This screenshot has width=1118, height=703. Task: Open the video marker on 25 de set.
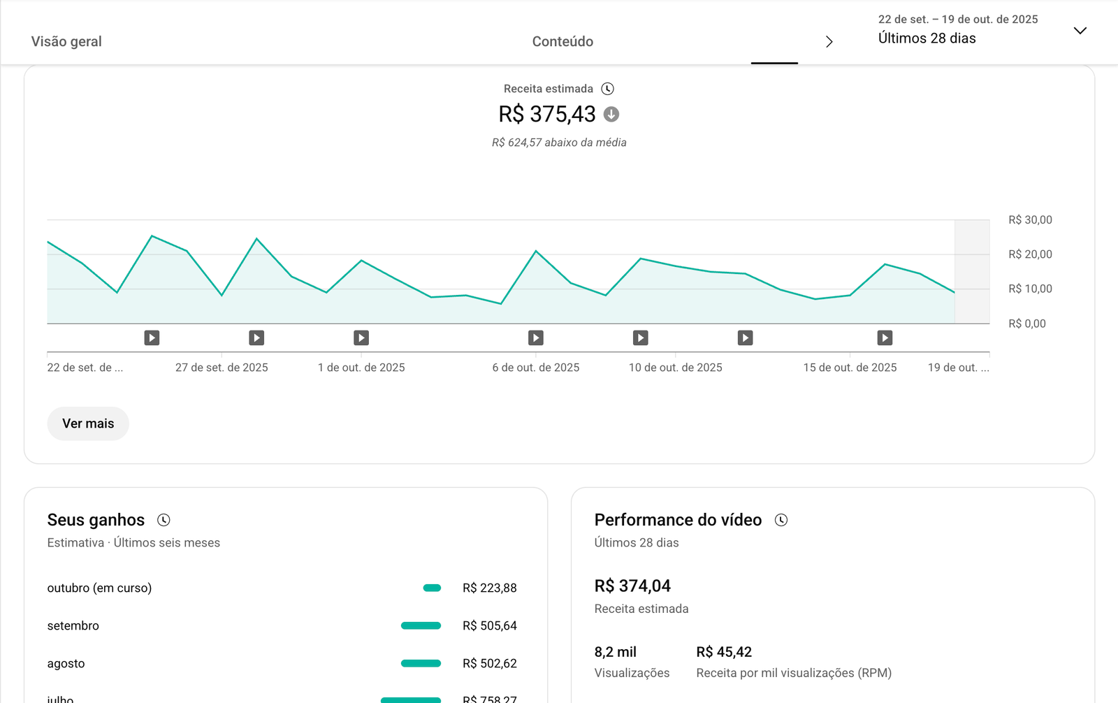pyautogui.click(x=152, y=338)
